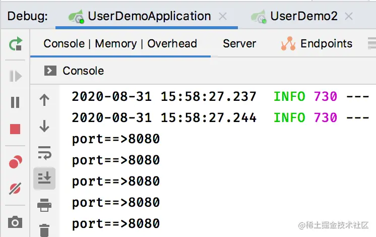Open the View Breakpoints dialog

pos(15,162)
